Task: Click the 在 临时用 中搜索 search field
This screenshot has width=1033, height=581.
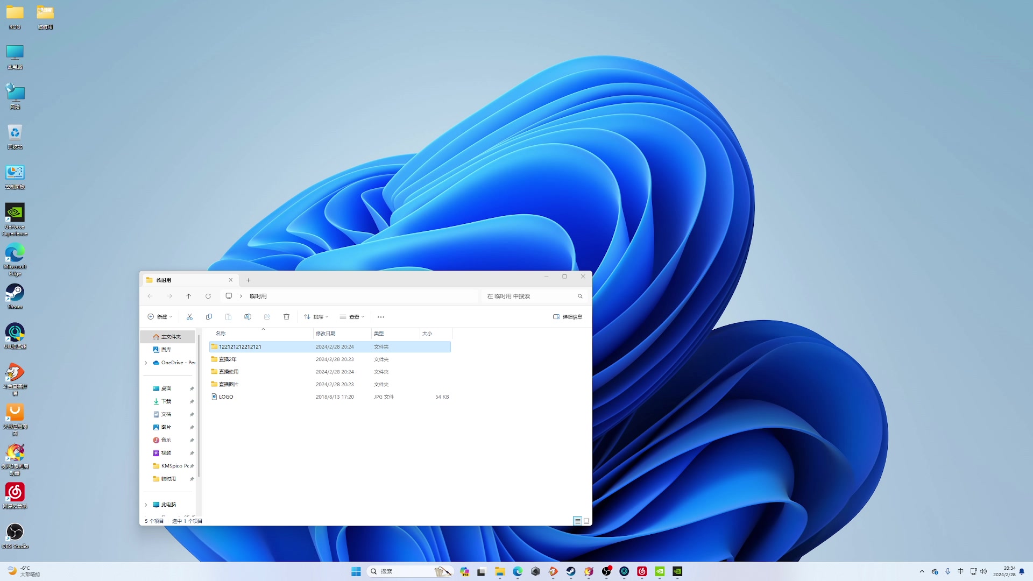Action: click(x=533, y=296)
